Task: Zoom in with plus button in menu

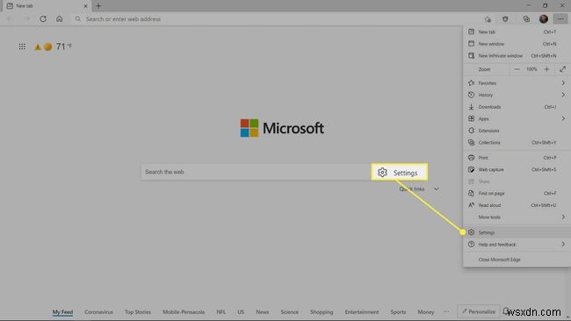Action: click(546, 69)
